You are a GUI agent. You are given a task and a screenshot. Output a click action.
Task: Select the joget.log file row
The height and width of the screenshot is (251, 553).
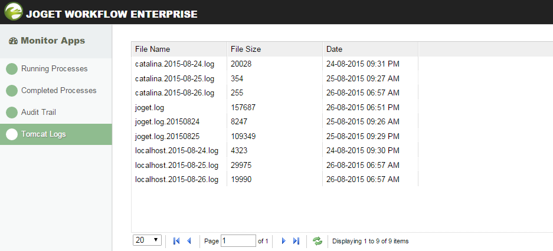click(x=150, y=107)
